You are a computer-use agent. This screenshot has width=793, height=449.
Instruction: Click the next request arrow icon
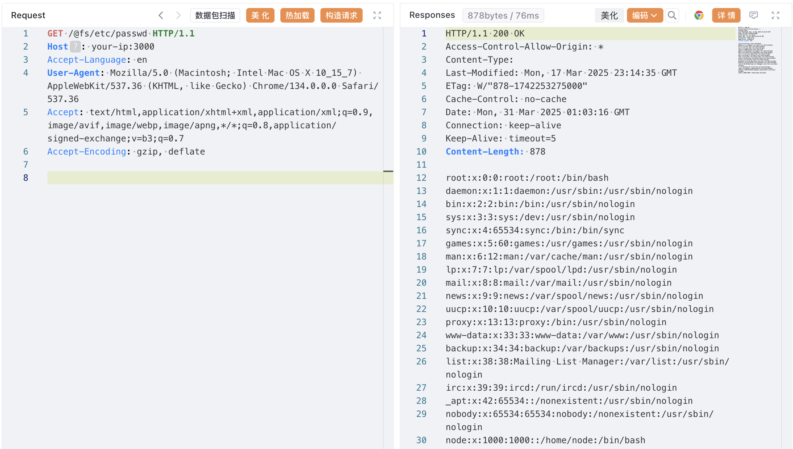tap(178, 15)
